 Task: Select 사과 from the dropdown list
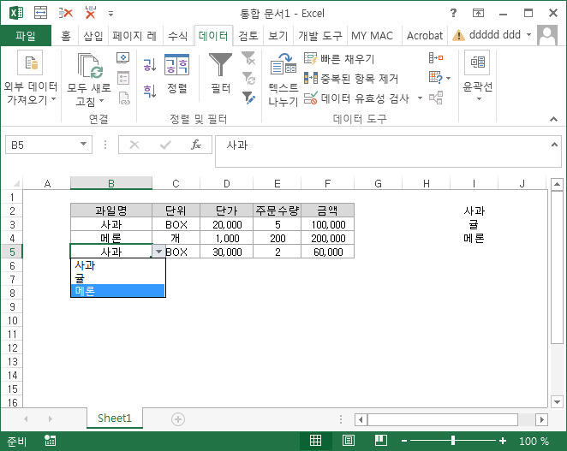point(118,265)
